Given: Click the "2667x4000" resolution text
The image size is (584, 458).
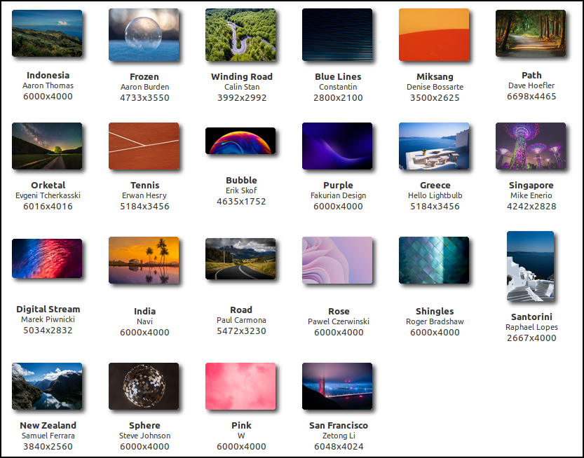Looking at the screenshot, I should (531, 338).
